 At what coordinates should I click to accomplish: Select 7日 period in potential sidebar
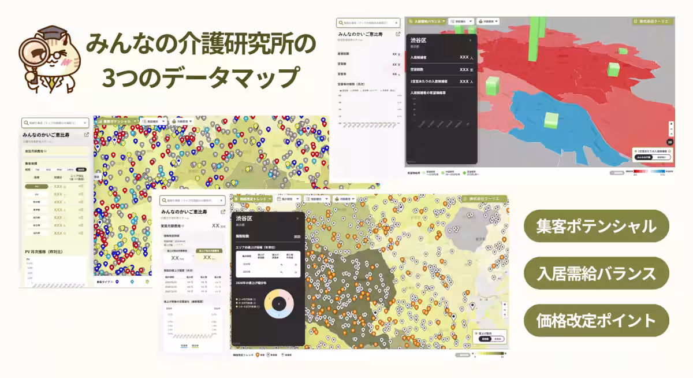(x=38, y=170)
